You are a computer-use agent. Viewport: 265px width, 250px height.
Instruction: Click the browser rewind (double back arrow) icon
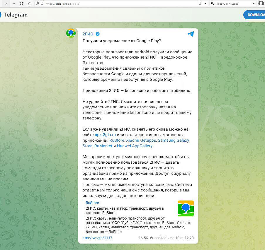(6, 4)
